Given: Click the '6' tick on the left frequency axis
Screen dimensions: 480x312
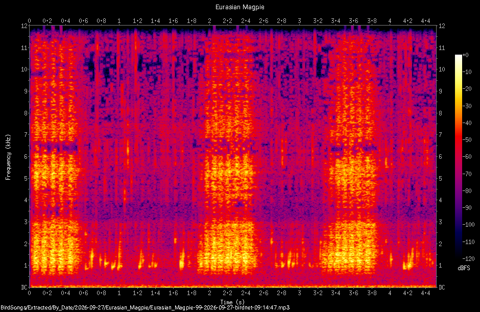Looking at the screenshot, I should click(26, 156).
